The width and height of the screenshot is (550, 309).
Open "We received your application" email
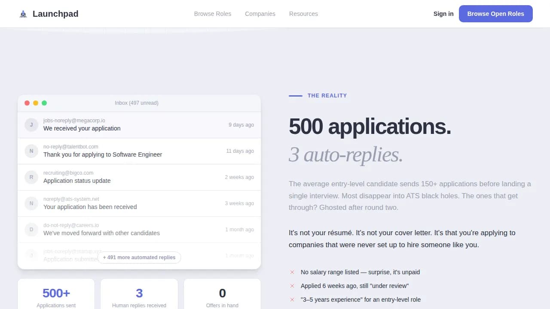(x=82, y=128)
